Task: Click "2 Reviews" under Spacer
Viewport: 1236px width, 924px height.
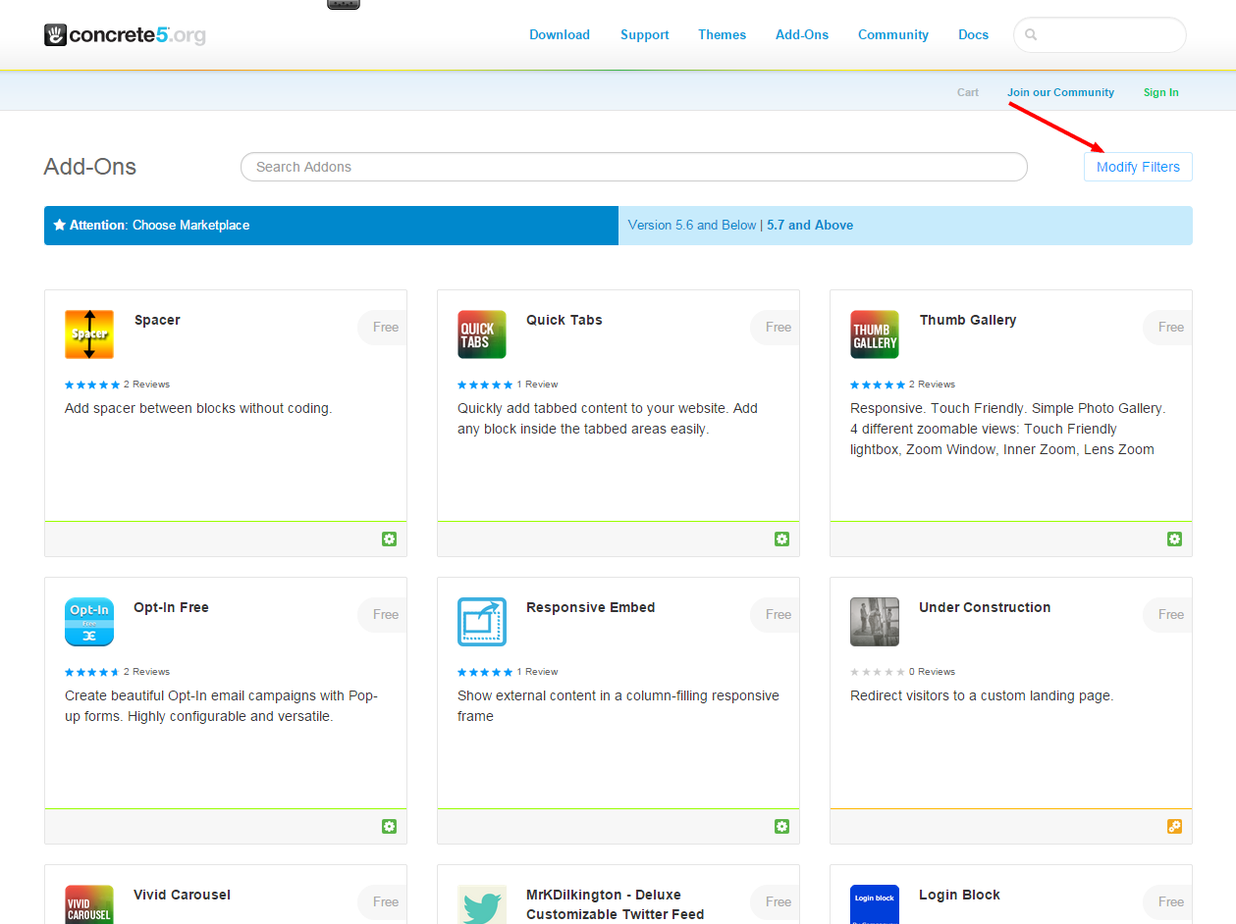Action: [146, 385]
